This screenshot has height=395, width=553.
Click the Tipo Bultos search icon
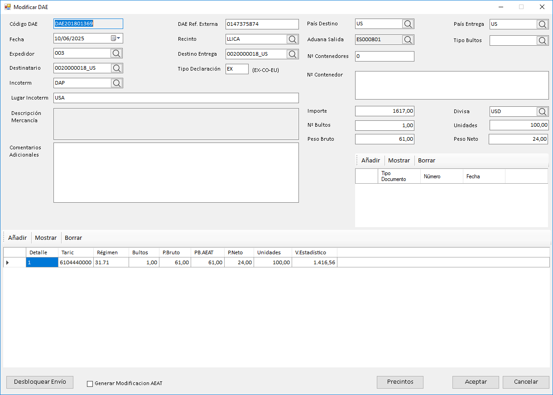coord(542,41)
